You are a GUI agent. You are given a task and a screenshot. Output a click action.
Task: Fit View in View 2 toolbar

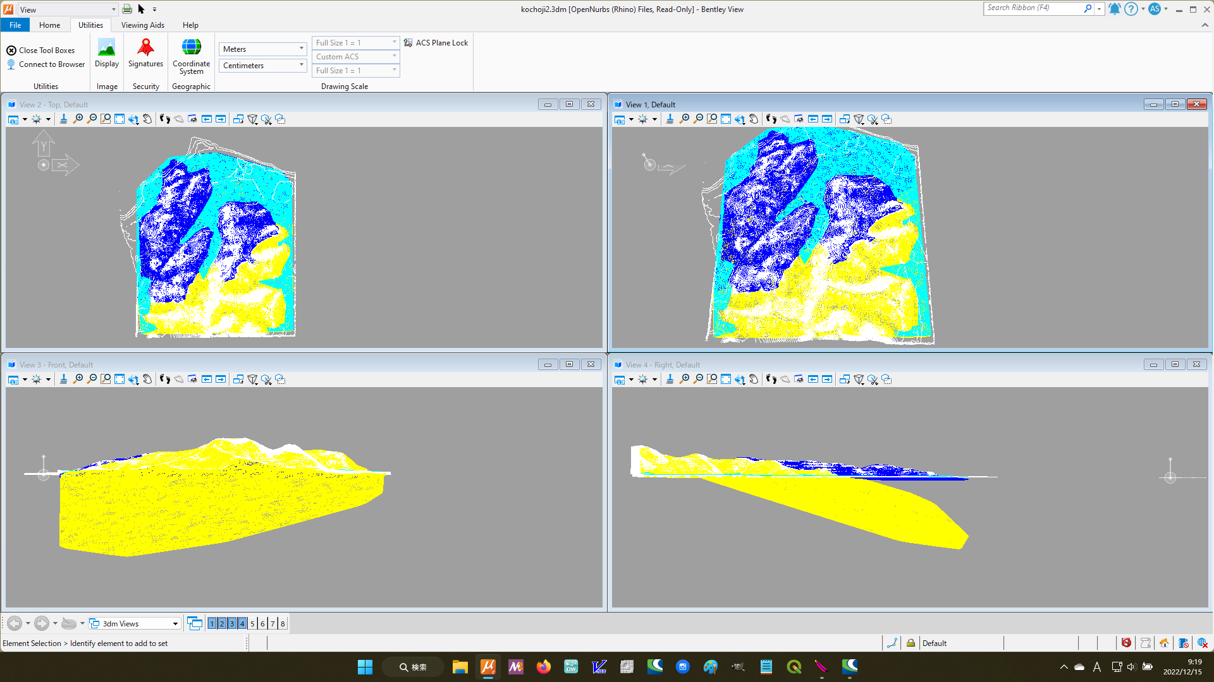tap(120, 119)
